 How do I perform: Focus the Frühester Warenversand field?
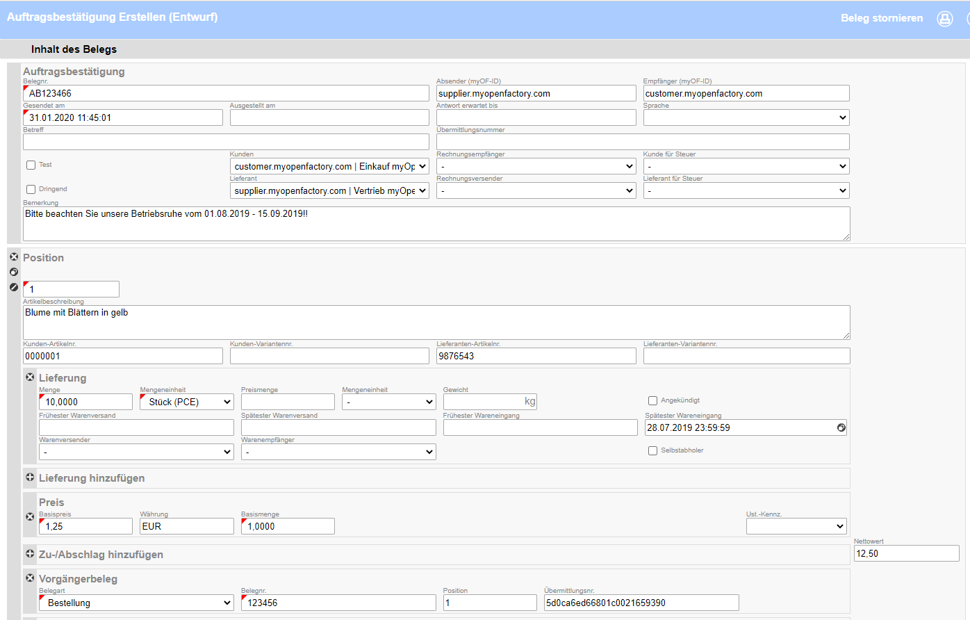point(136,427)
